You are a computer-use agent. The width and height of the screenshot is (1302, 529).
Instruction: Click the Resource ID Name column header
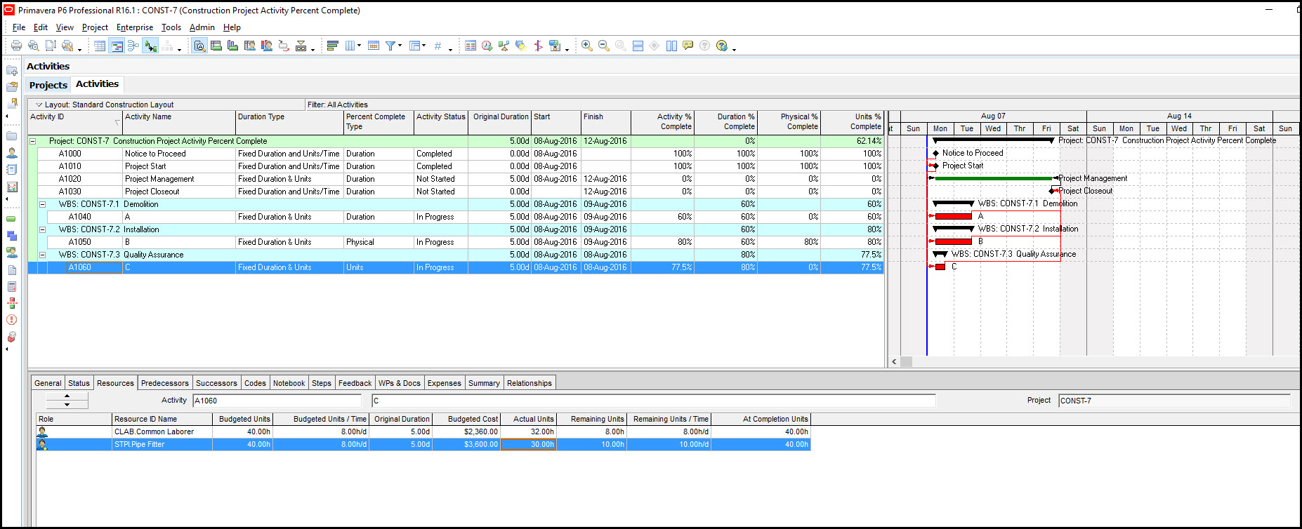click(x=162, y=419)
